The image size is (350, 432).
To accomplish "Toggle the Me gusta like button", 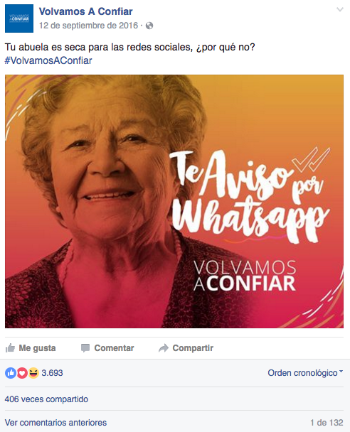I will click(x=31, y=348).
